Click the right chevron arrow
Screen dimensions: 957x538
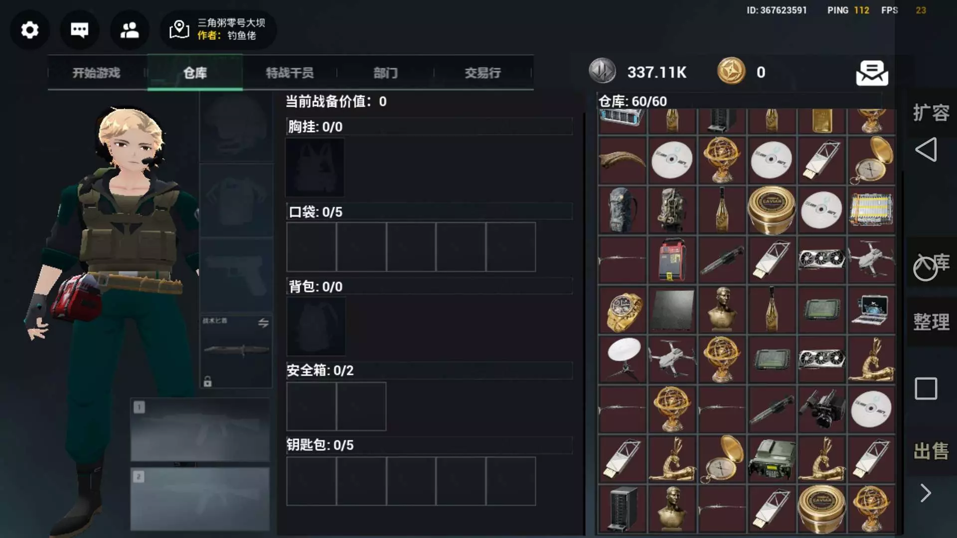pos(926,493)
